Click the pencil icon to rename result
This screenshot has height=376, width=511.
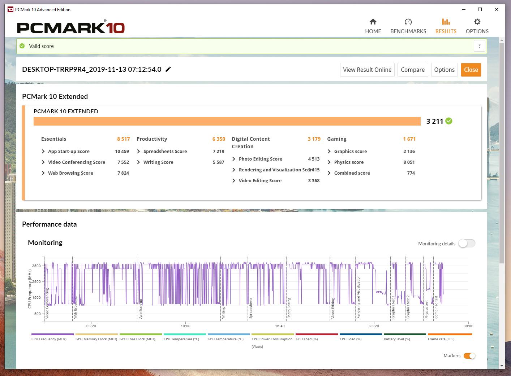point(168,69)
